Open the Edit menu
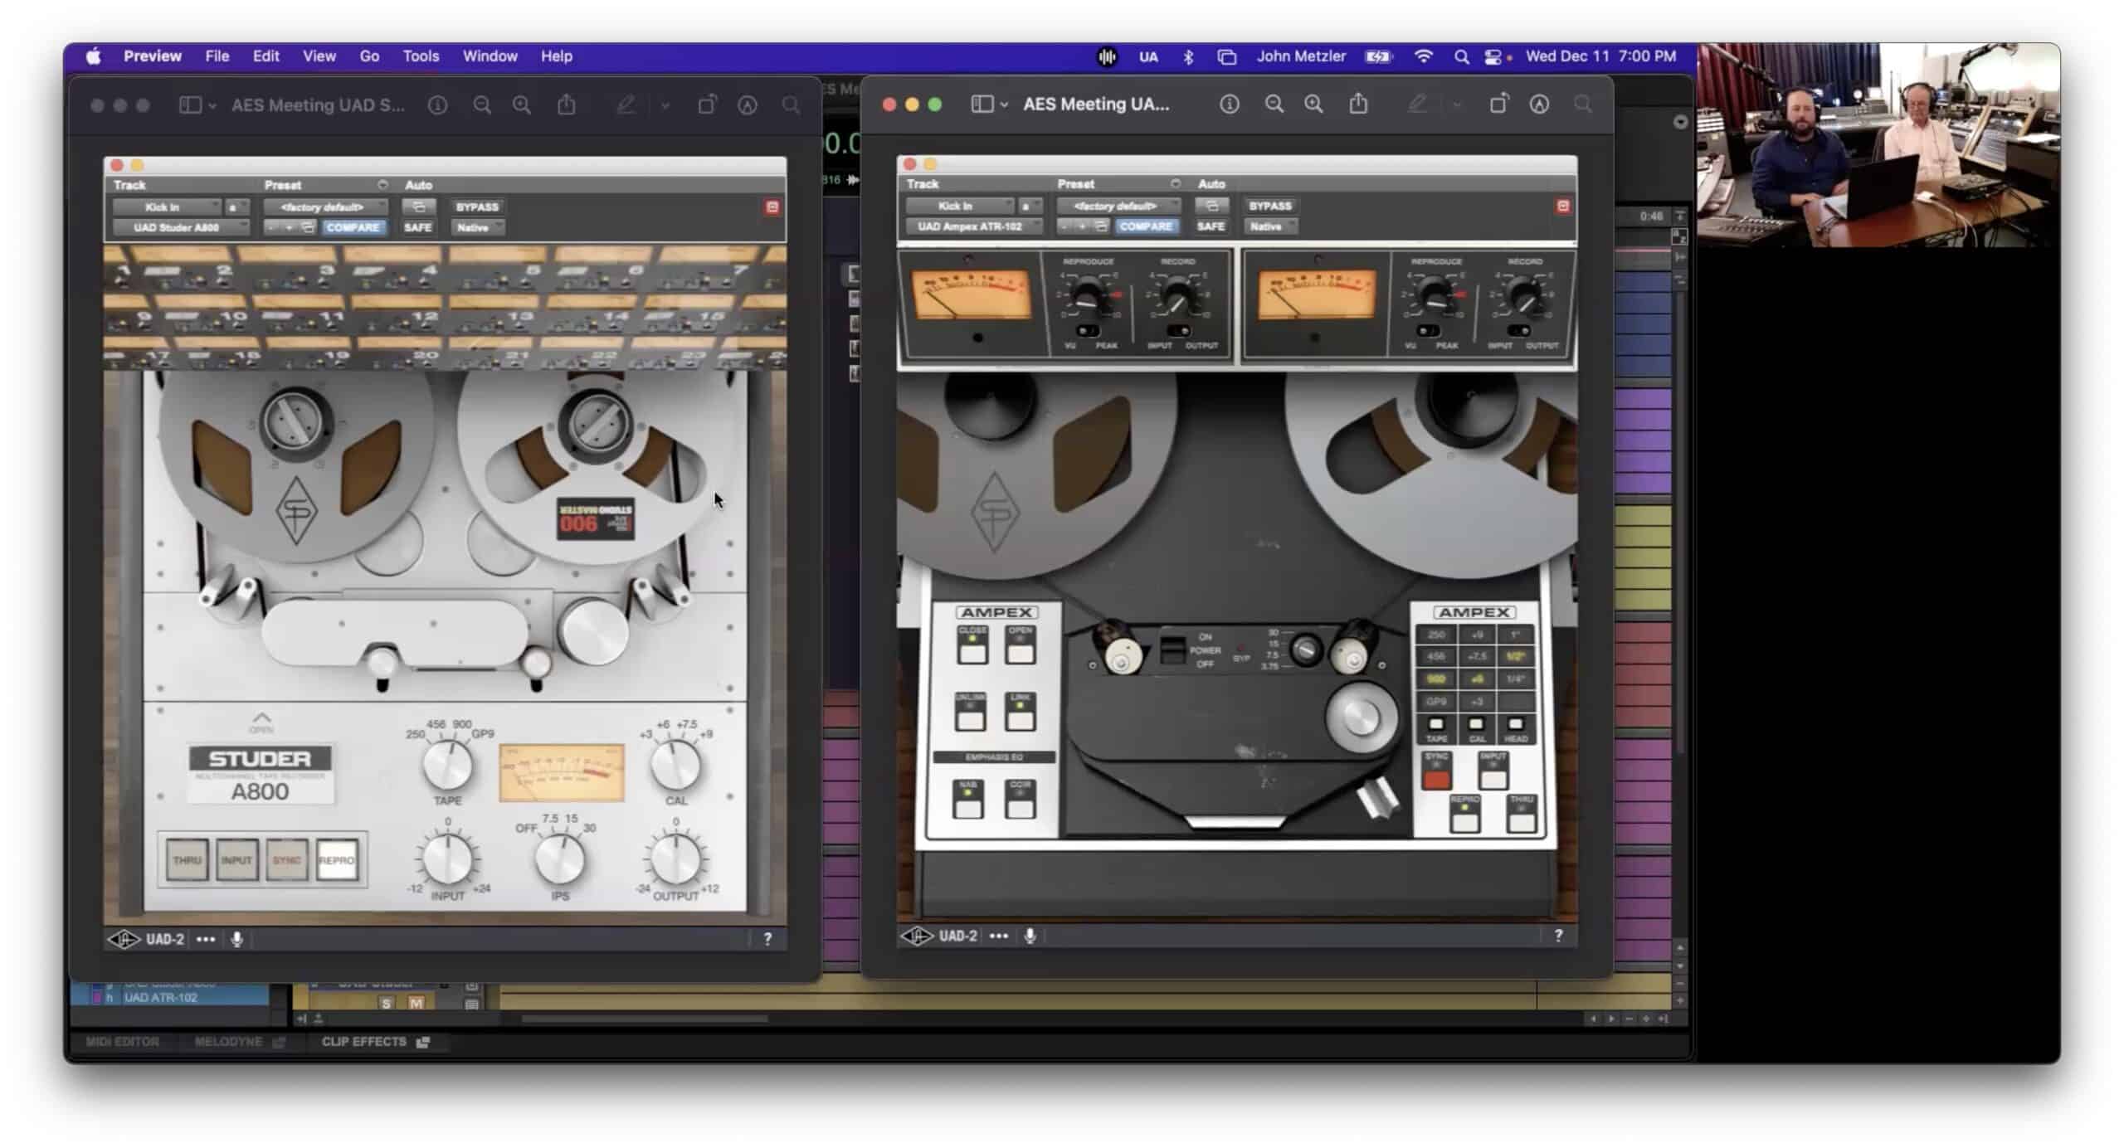 (266, 56)
